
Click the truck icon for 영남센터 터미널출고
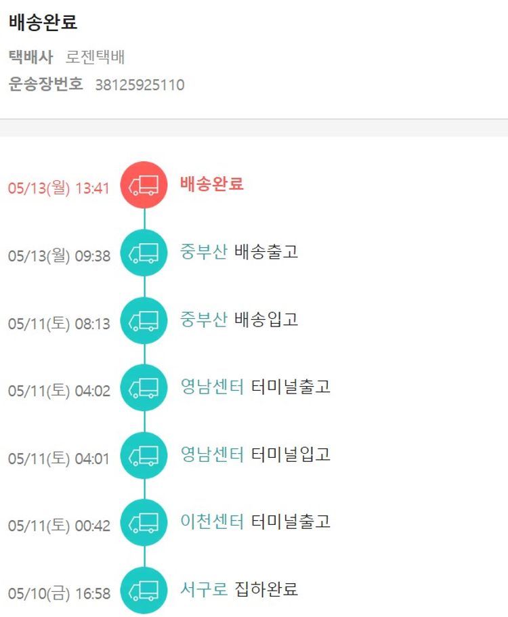(144, 387)
